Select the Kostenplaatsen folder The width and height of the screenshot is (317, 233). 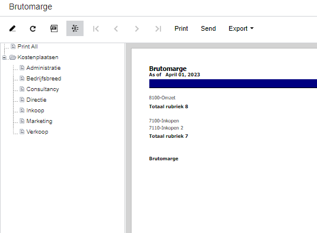(38, 57)
